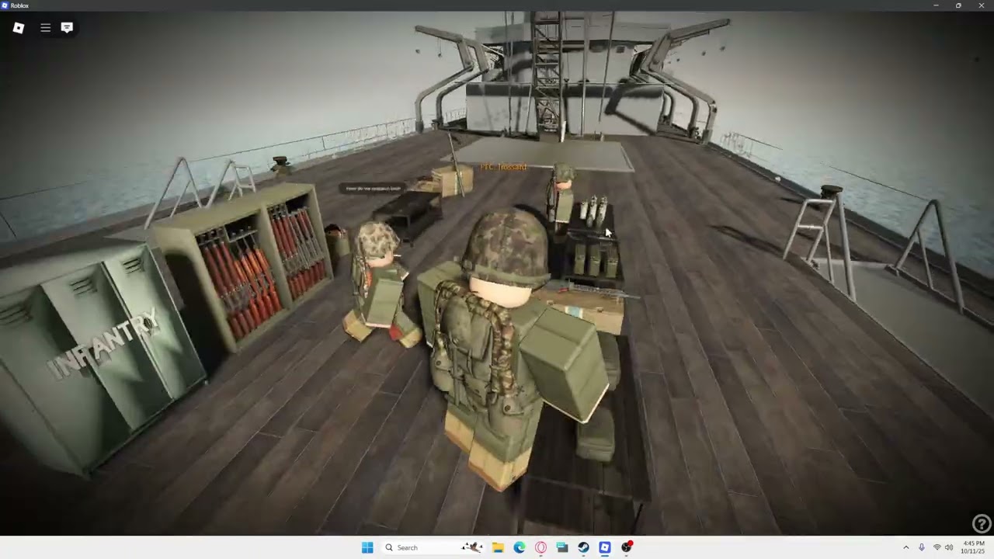Toggle the chat window icon

(67, 28)
